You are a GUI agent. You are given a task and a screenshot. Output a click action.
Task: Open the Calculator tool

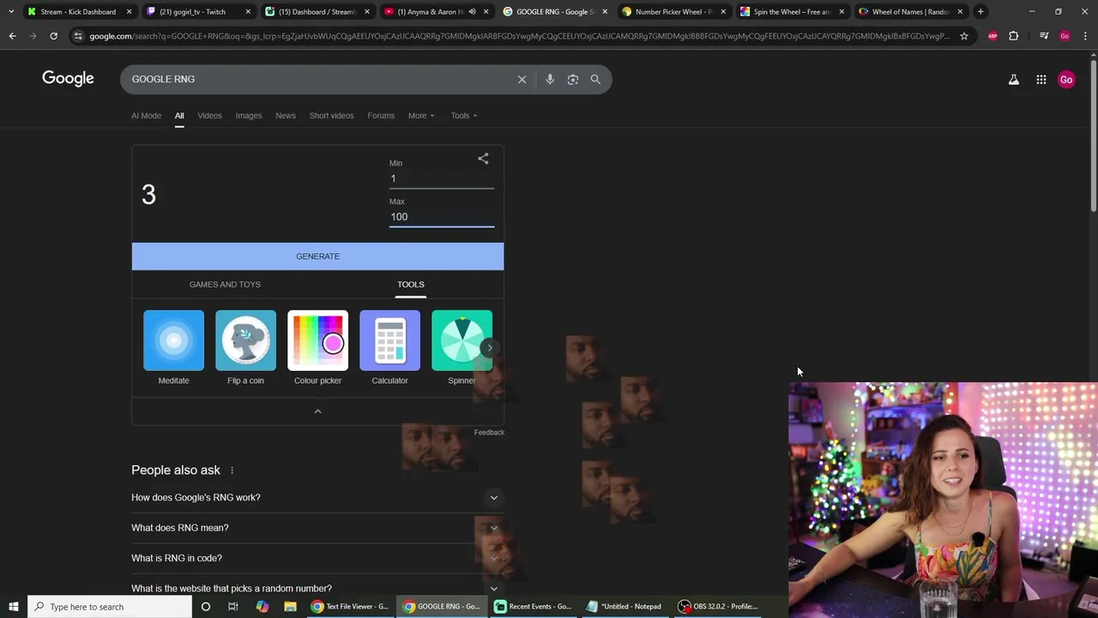(389, 348)
